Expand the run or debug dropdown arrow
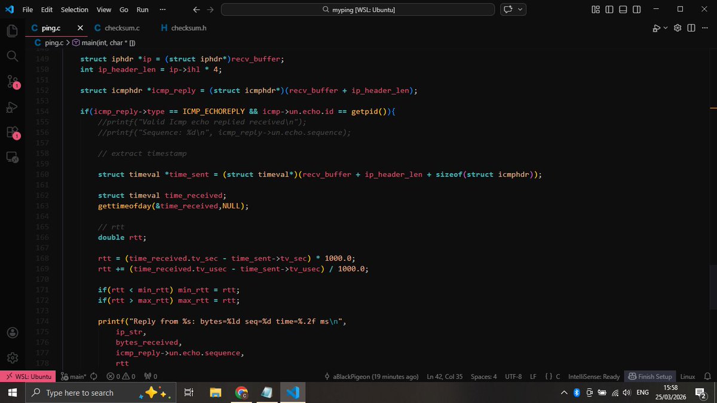Viewport: 717px width, 403px height. (666, 28)
